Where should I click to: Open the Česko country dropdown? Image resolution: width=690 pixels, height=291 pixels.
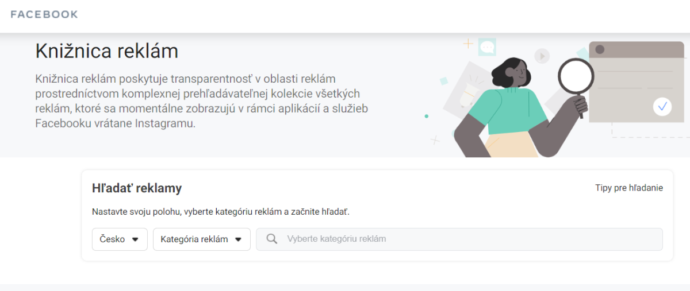[x=120, y=239]
